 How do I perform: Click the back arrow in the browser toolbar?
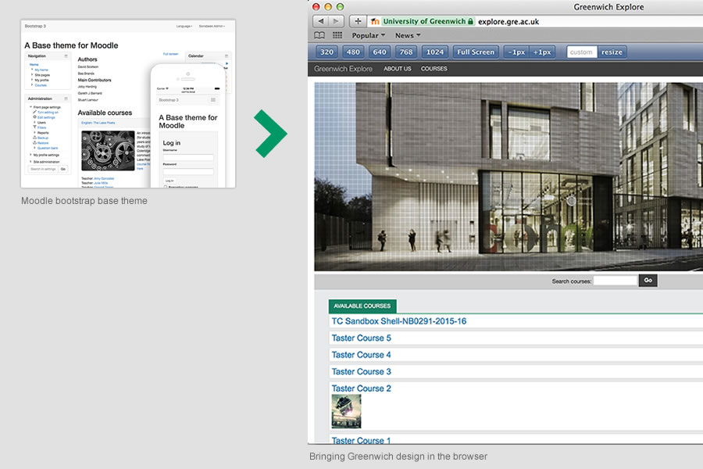(x=321, y=20)
